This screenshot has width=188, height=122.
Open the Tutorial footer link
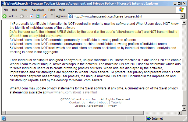[117, 103]
